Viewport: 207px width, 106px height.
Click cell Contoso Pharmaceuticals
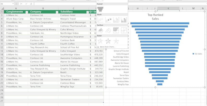pos(74,26)
